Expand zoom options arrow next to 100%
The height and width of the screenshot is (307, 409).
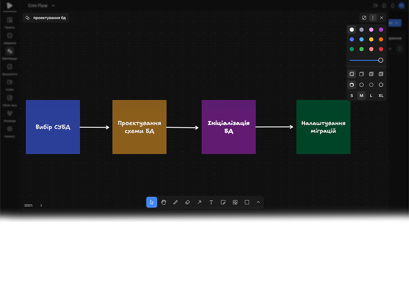(x=41, y=205)
